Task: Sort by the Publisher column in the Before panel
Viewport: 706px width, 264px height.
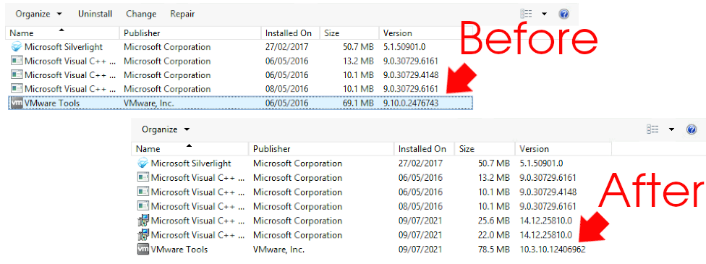Action: click(x=190, y=33)
